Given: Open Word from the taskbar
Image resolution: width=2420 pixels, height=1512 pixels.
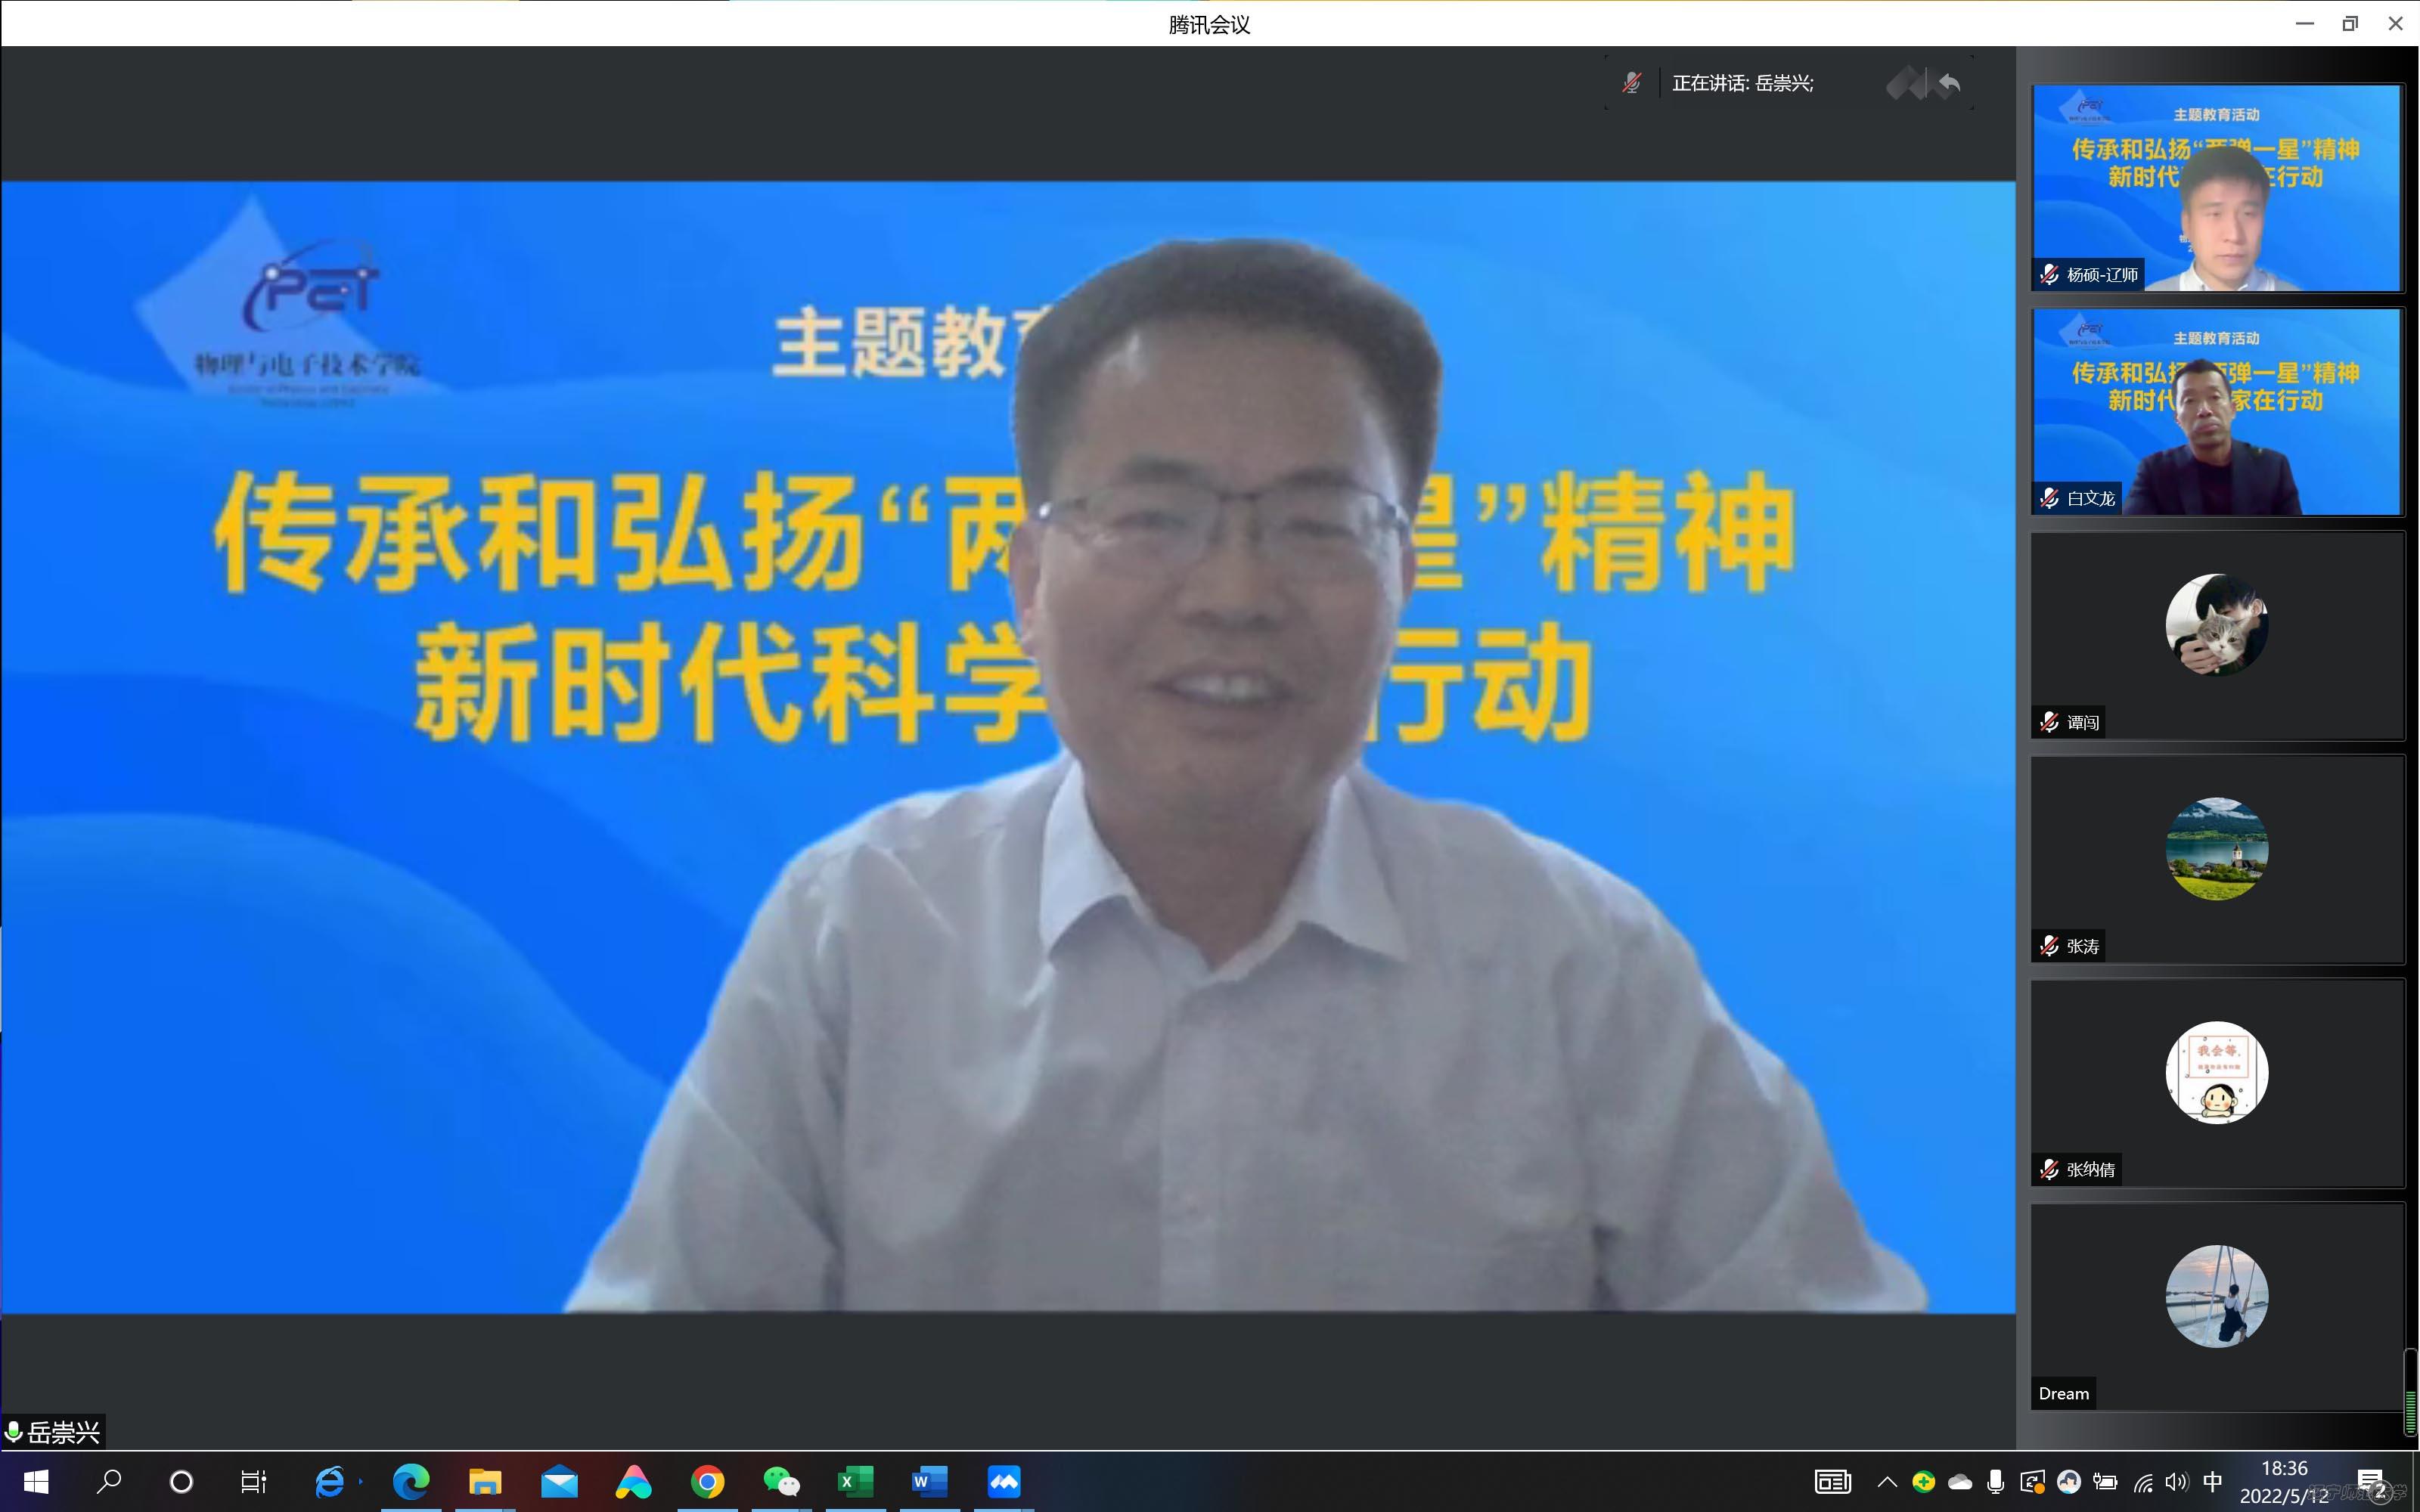Looking at the screenshot, I should click(929, 1481).
